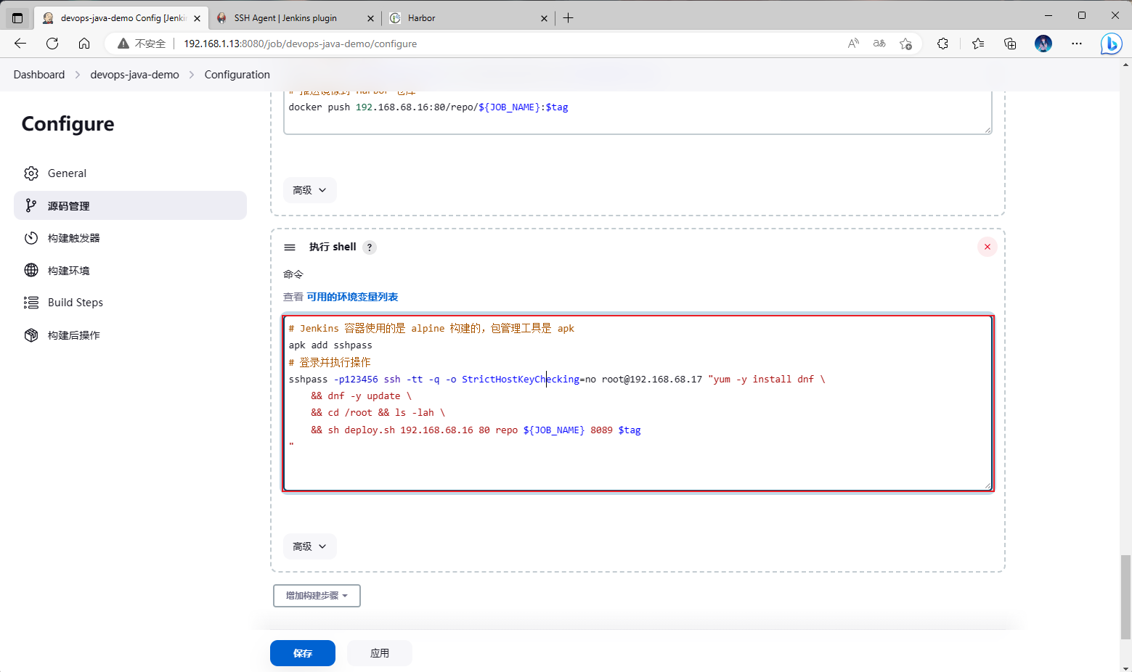Open browser profile avatar
Image resolution: width=1132 pixels, height=672 pixels.
point(1043,44)
